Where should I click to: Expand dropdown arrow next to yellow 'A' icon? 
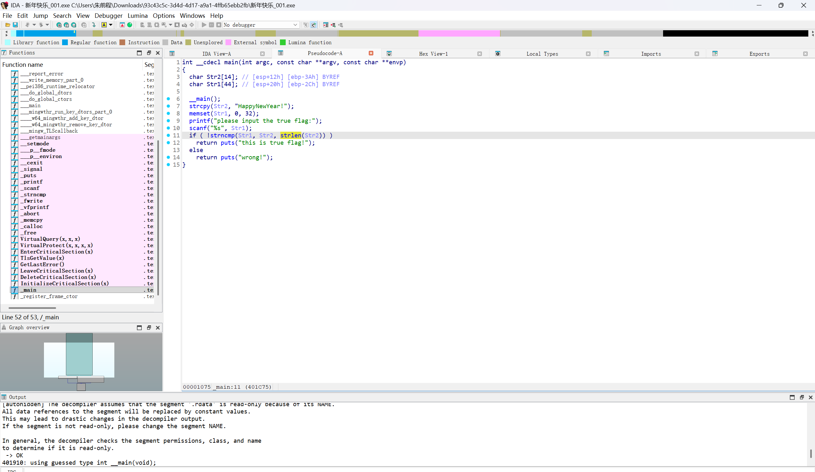(x=111, y=25)
